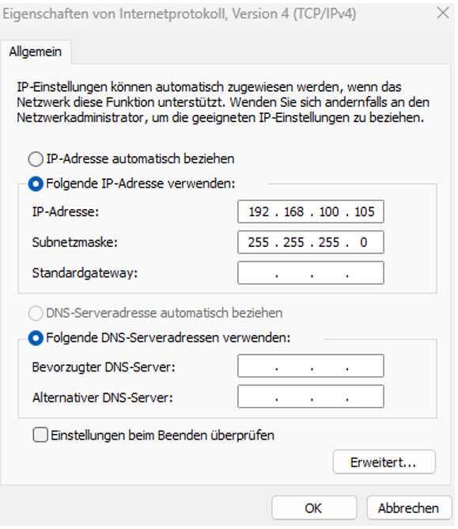Click the Subnetzmaske field's last octet 0
Image resolution: width=458 pixels, height=529 pixels.
[363, 242]
